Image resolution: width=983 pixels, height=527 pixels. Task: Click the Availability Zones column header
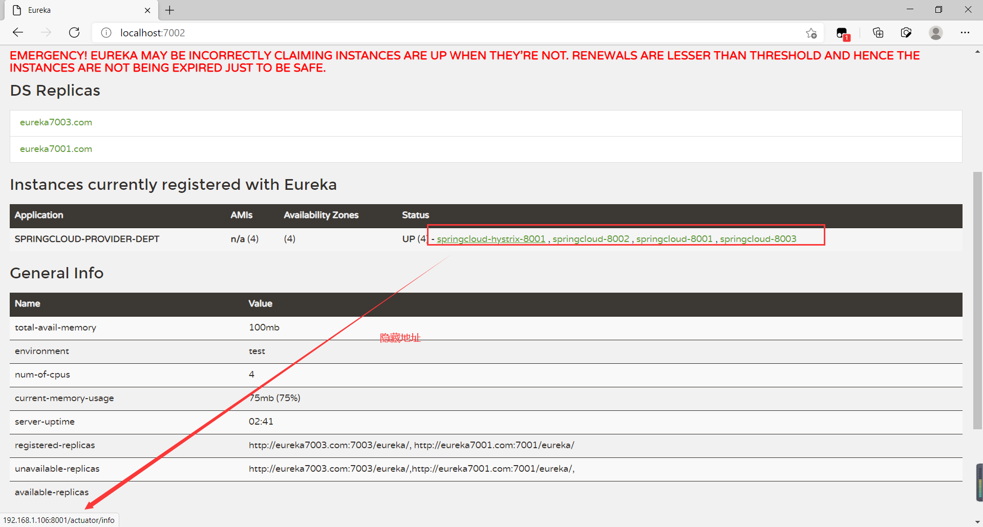pyautogui.click(x=321, y=215)
